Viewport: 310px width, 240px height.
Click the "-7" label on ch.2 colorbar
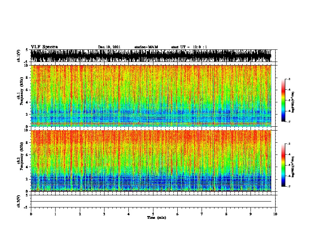pyautogui.click(x=289, y=187)
